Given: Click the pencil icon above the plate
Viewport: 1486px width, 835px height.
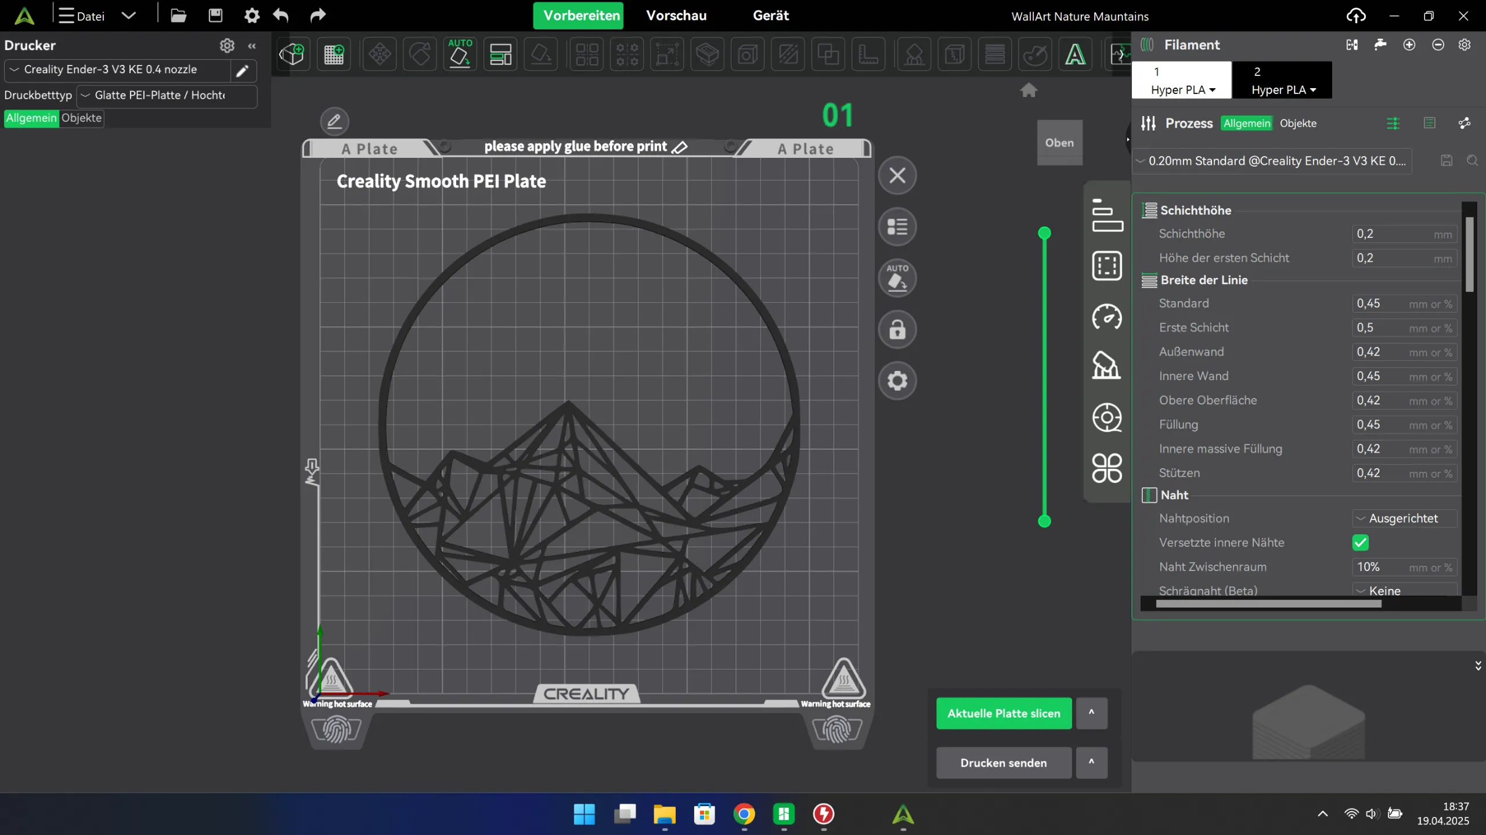Looking at the screenshot, I should (x=334, y=121).
